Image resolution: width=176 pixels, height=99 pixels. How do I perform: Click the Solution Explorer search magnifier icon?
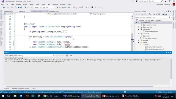tap(169, 17)
